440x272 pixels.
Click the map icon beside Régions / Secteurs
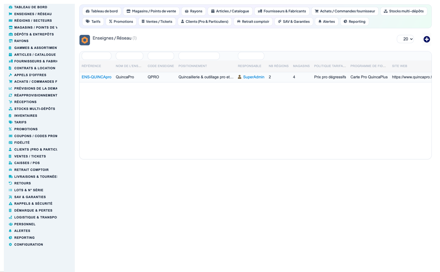pos(10,21)
